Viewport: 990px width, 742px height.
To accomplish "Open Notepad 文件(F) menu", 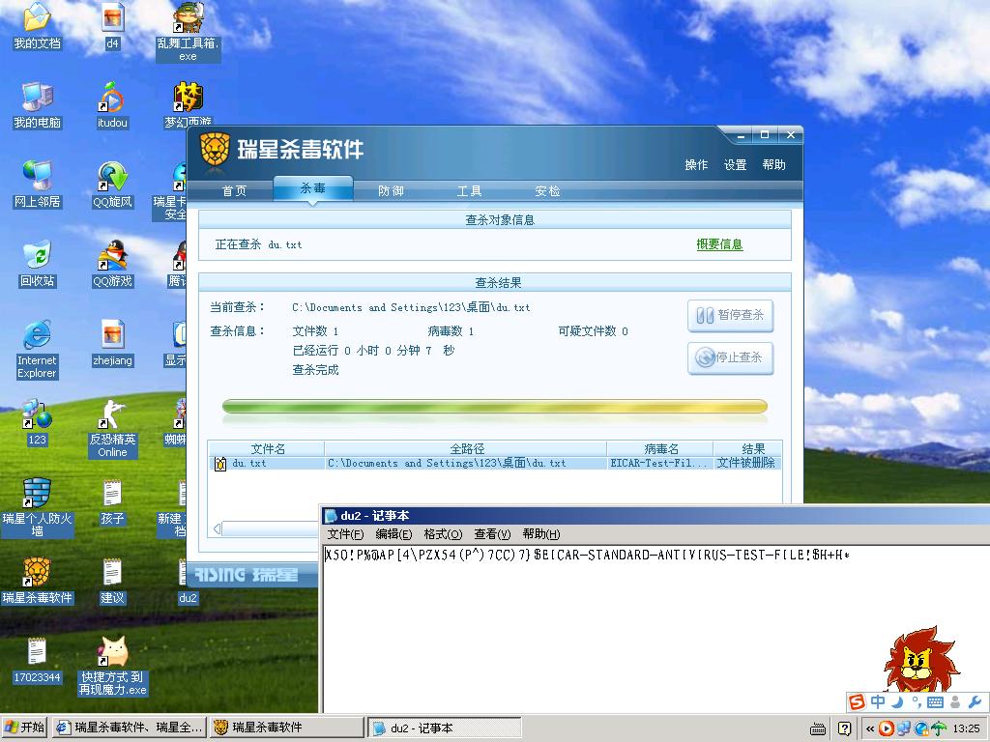I will click(x=345, y=534).
